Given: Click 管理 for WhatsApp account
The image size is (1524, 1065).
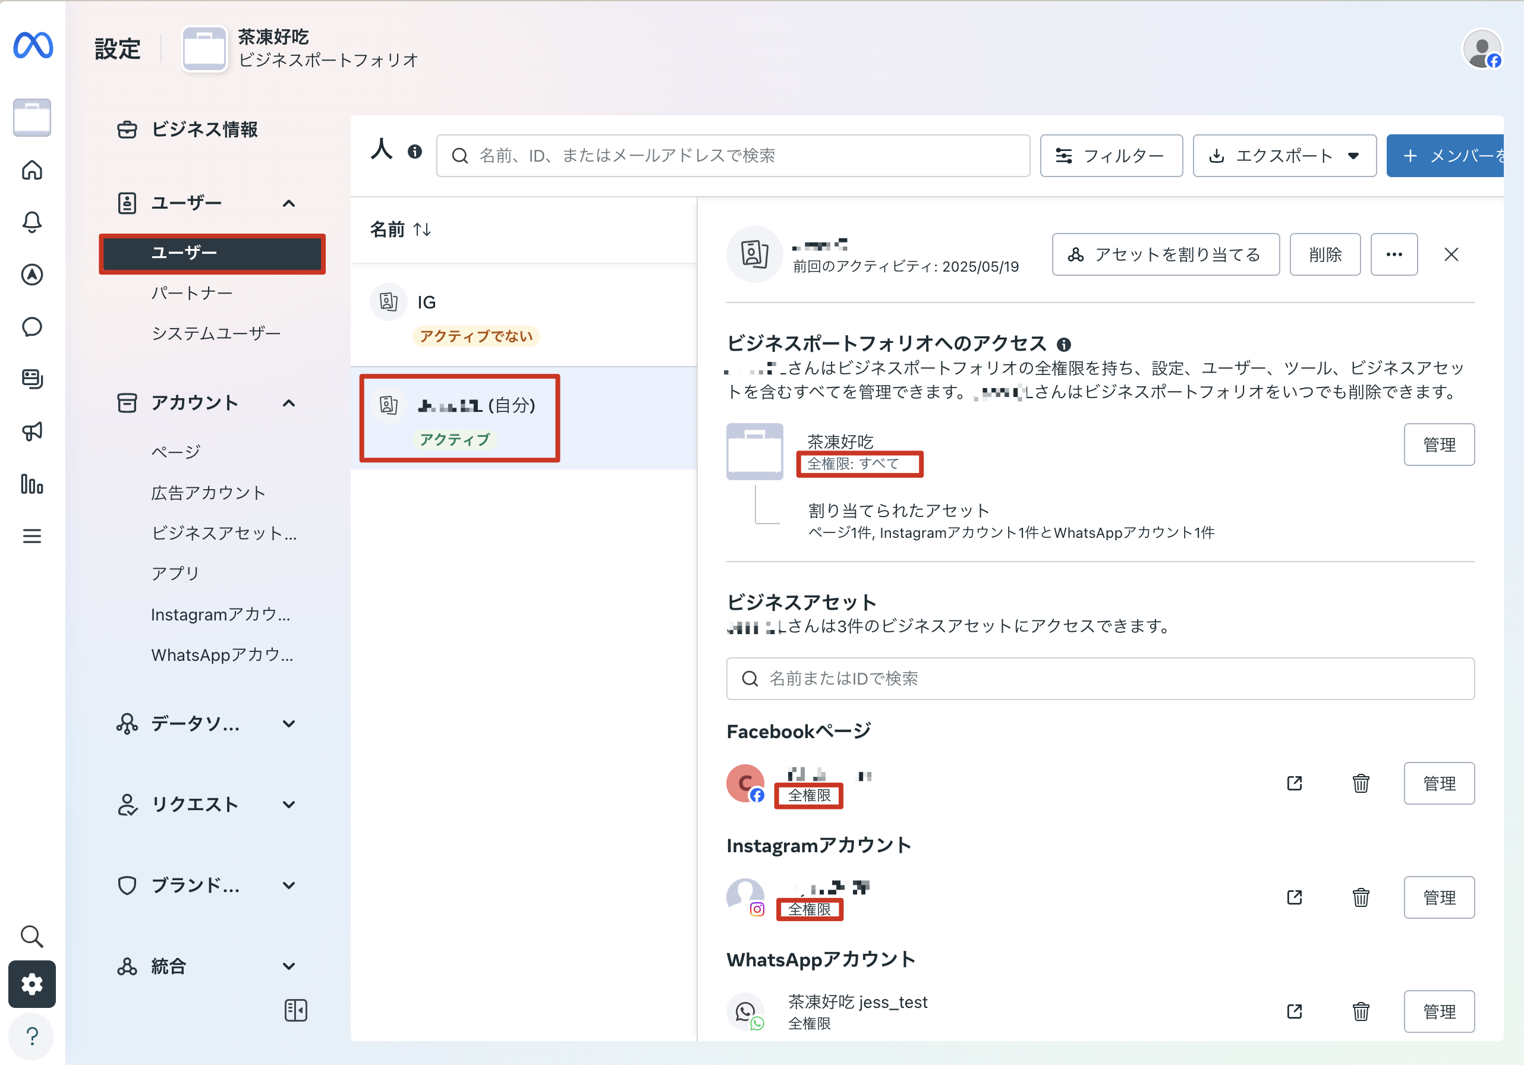Looking at the screenshot, I should (x=1439, y=1012).
